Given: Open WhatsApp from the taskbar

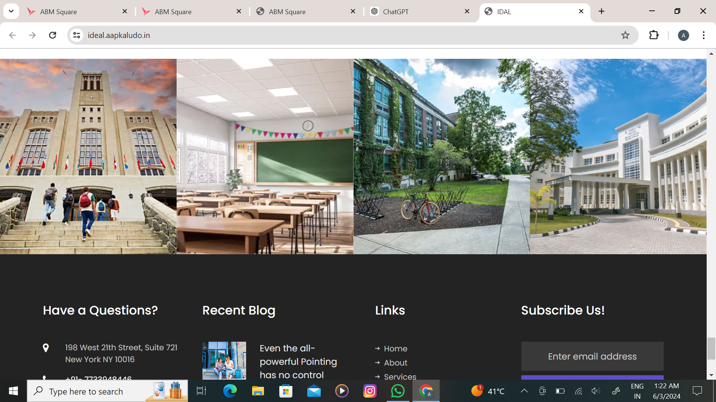Looking at the screenshot, I should (398, 391).
